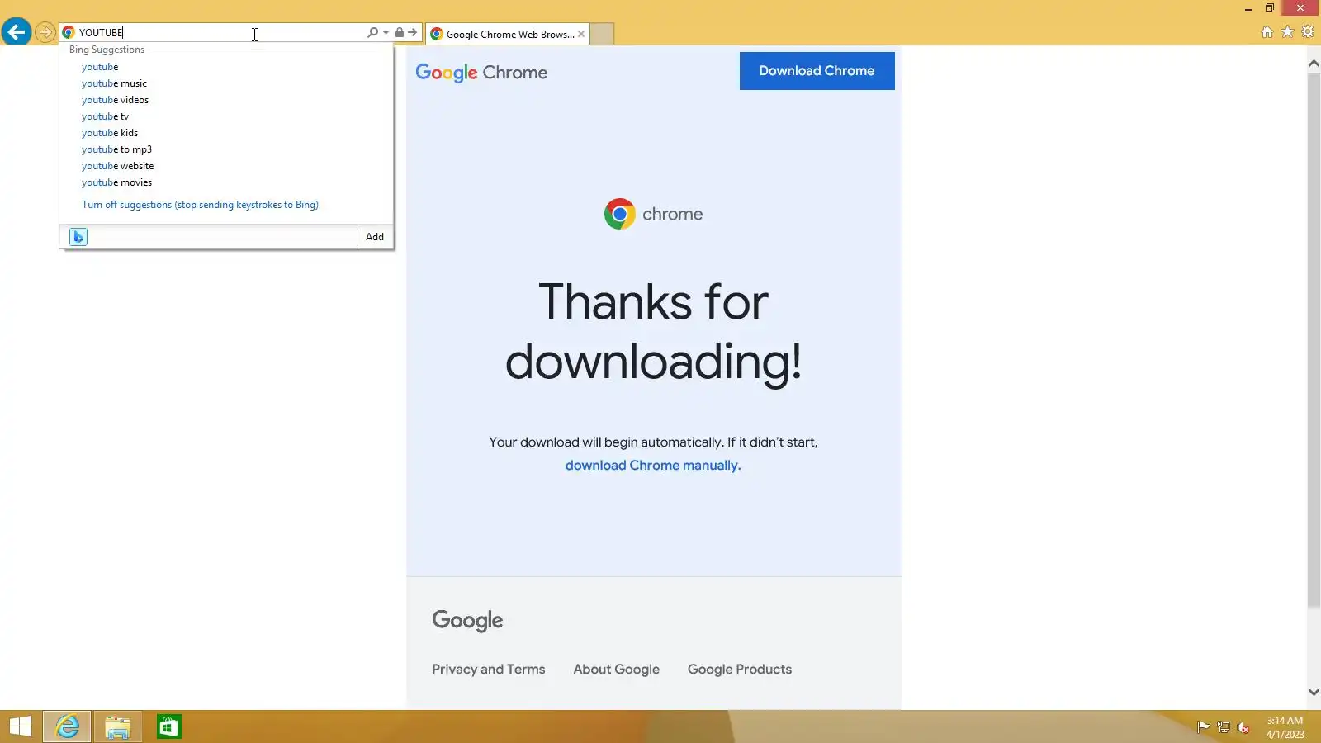Open a new tab with the blank tab button
Viewport: 1321px width, 743px height.
point(602,34)
